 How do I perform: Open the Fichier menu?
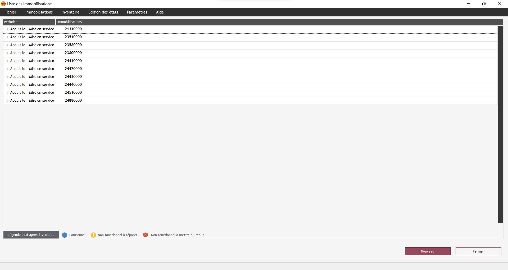(x=10, y=12)
